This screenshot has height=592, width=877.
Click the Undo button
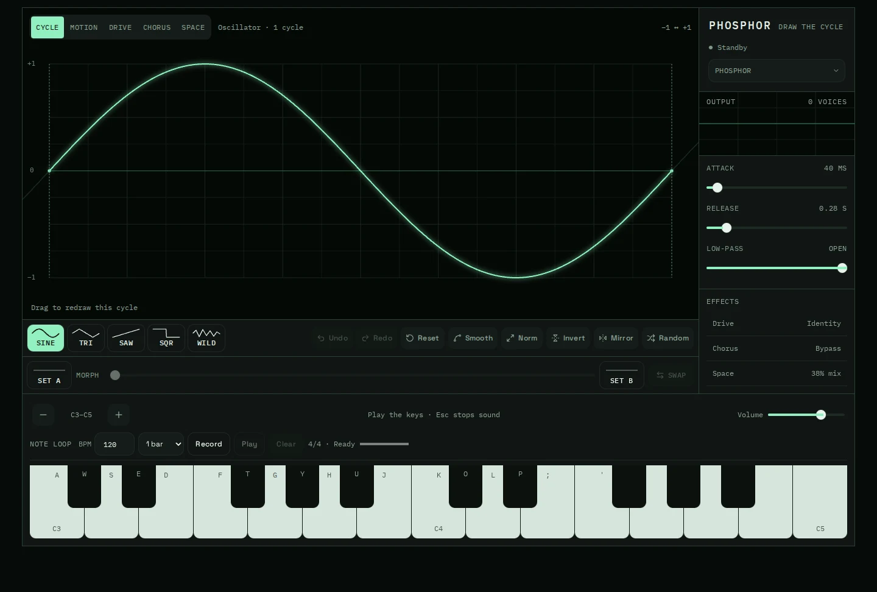point(333,338)
